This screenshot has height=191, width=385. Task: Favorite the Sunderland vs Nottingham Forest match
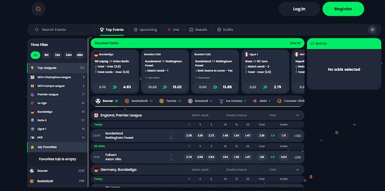171,133
